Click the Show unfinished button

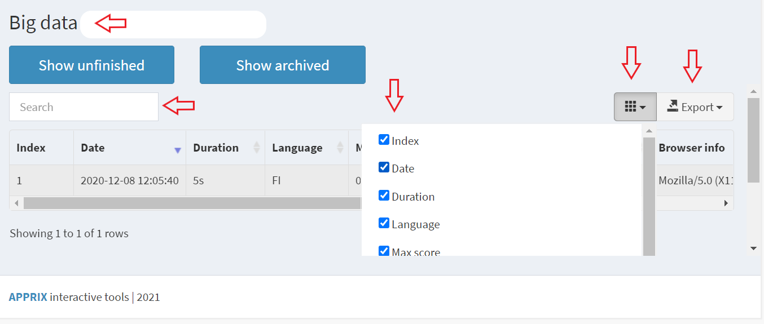91,65
